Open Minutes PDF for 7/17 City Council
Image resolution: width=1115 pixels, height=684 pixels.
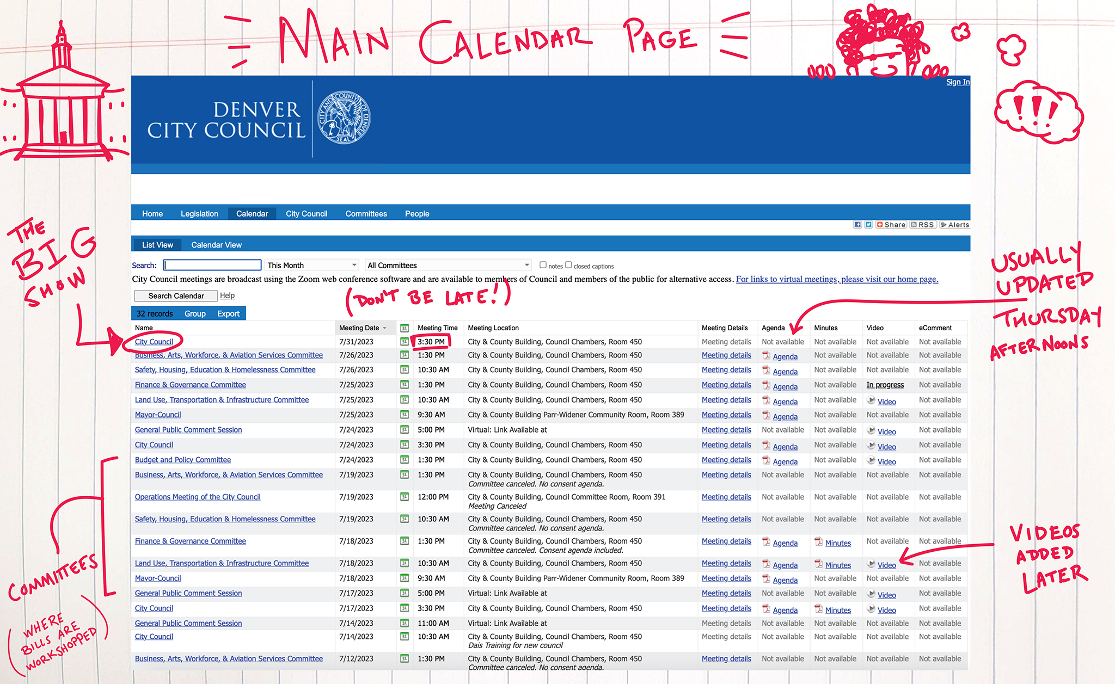(837, 611)
